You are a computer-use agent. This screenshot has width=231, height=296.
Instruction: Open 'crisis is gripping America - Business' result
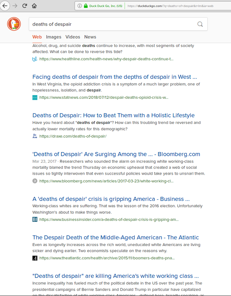click(x=111, y=199)
